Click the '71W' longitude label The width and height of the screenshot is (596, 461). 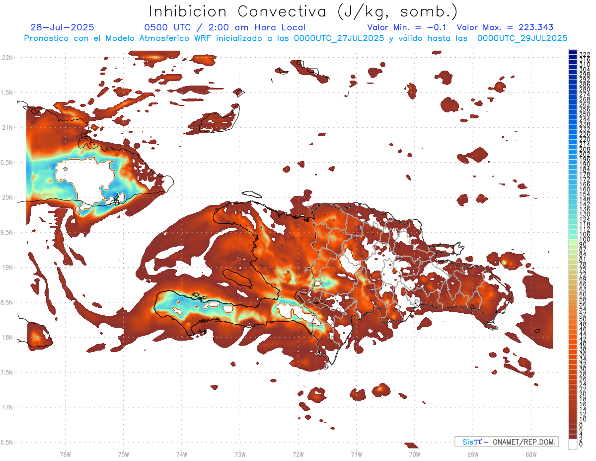pos(356,454)
